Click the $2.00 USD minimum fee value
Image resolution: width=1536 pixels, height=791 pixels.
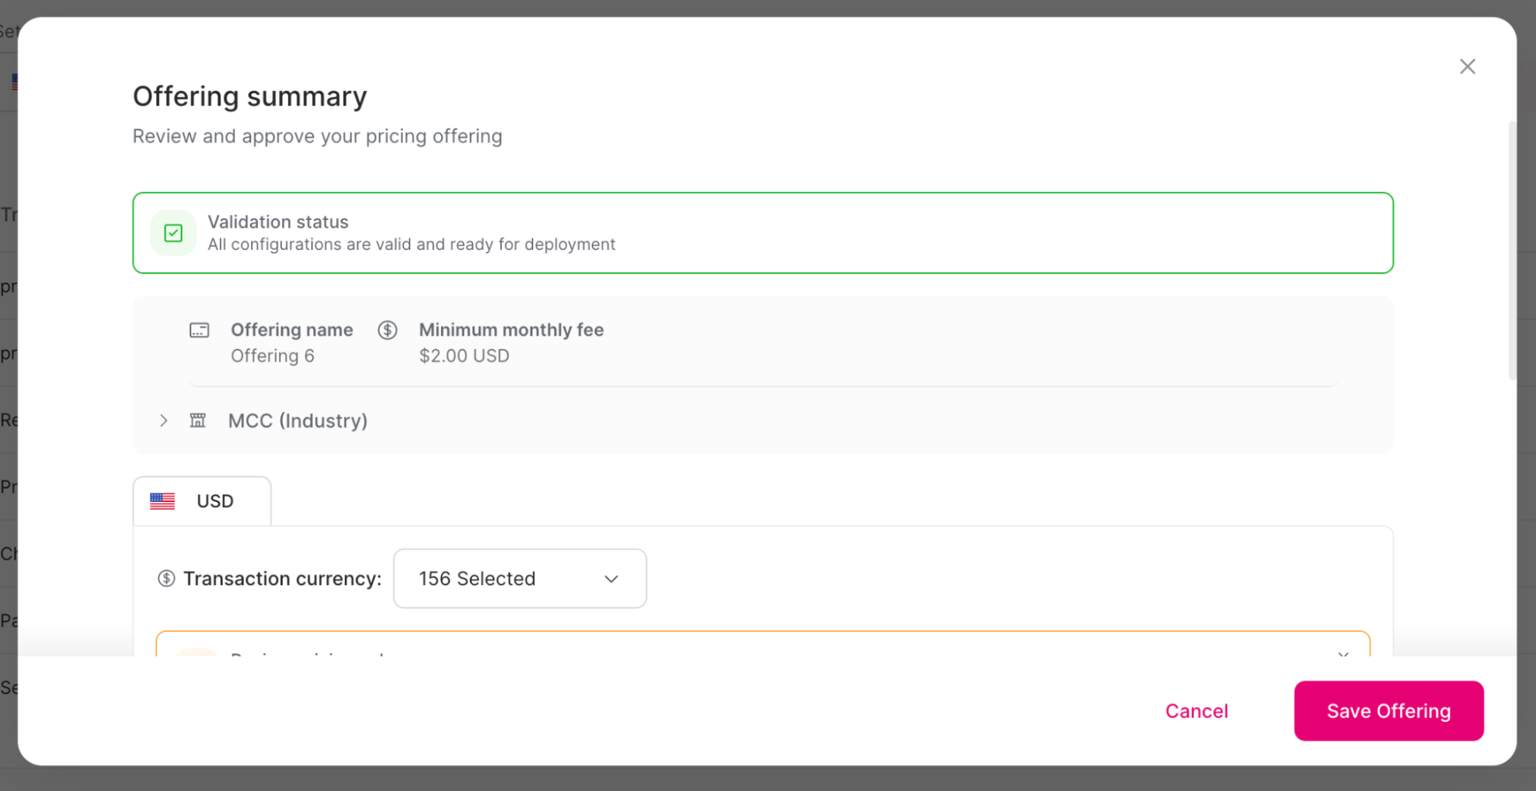[x=463, y=355]
